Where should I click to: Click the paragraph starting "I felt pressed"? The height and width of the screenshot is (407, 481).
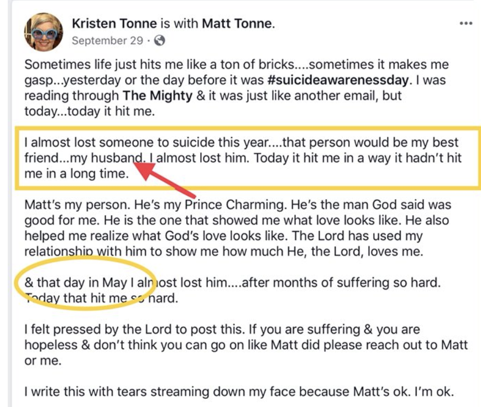point(246,345)
